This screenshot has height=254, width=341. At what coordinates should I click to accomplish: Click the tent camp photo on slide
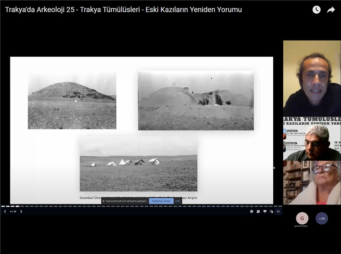tap(138, 164)
